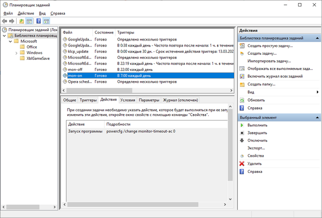Click the Back arrow toolbar icon

coord(4,21)
